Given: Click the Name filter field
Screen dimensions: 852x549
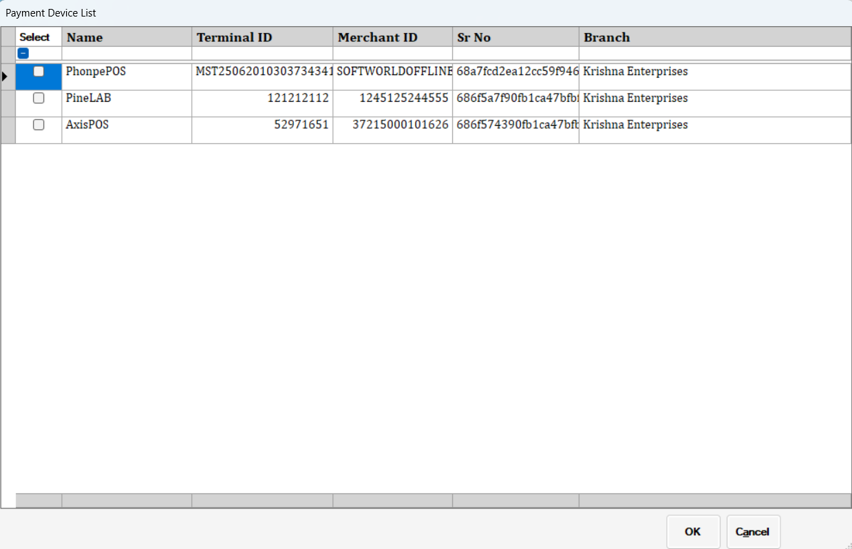Looking at the screenshot, I should pos(127,54).
